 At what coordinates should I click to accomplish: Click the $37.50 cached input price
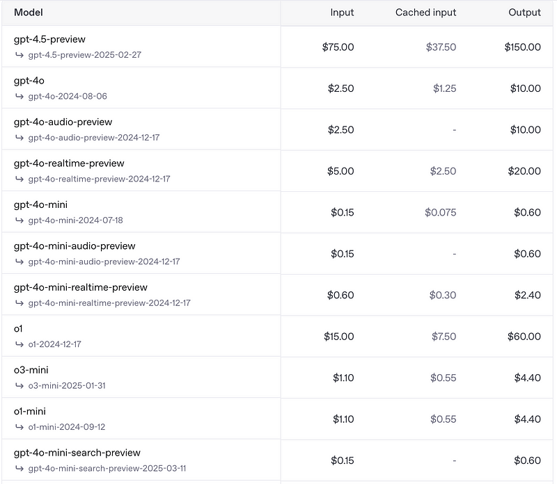coord(441,47)
